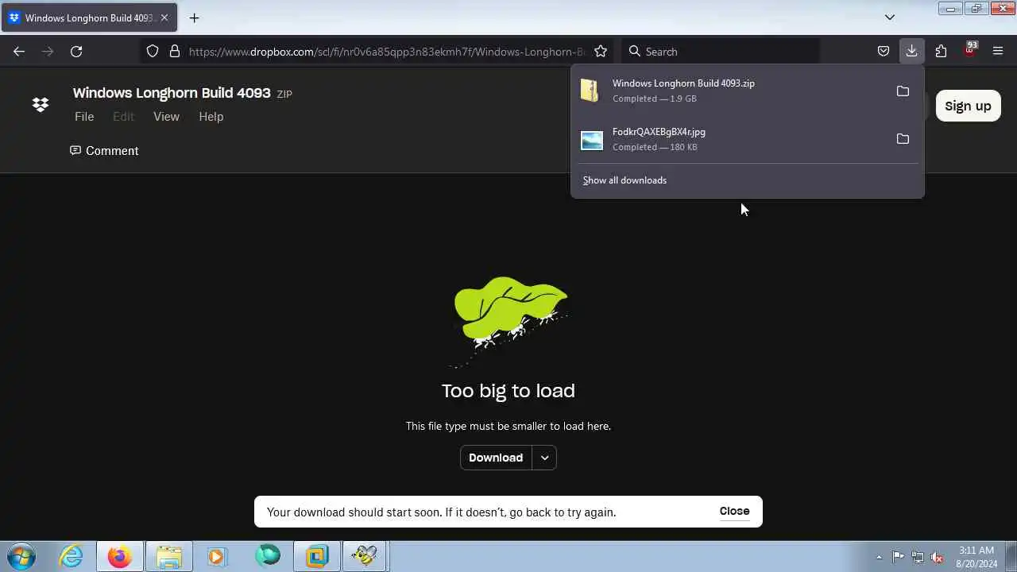Open the View menu
Image resolution: width=1017 pixels, height=572 pixels.
tap(166, 117)
